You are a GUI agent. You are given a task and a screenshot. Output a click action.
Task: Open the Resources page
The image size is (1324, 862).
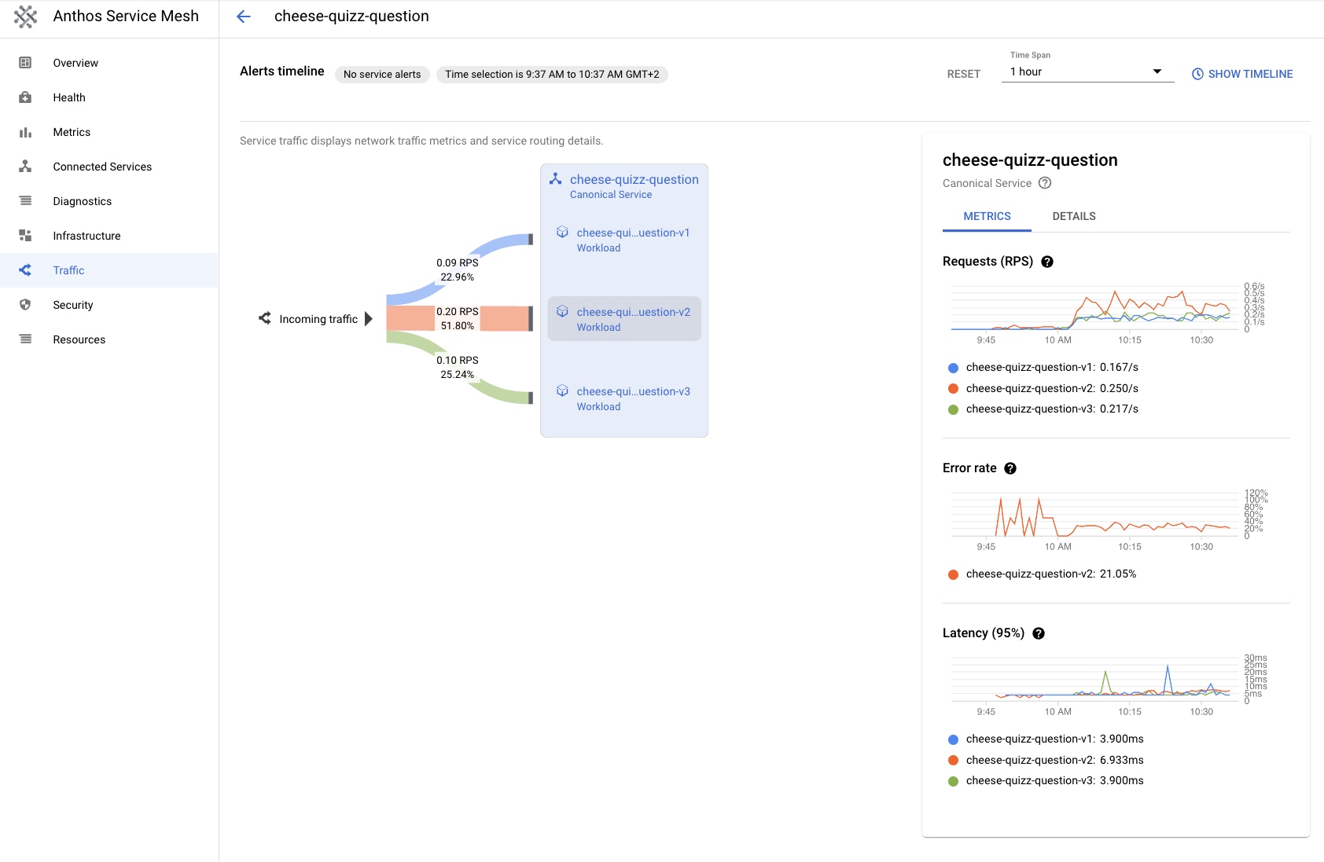pos(109,339)
